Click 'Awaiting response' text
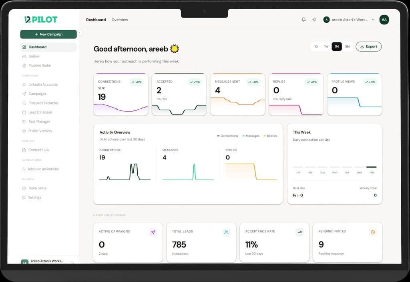This screenshot has width=410, height=282. (331, 254)
